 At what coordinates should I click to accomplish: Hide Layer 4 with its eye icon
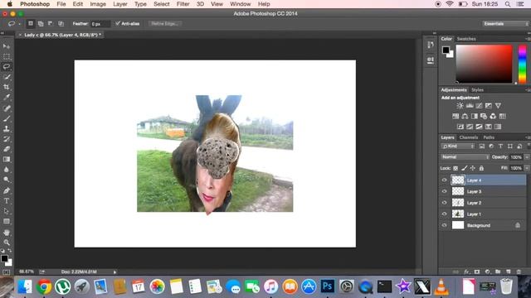[x=445, y=180]
